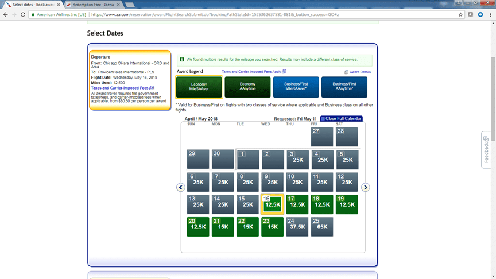
Task: Go back using browser back arrow
Action: pyautogui.click(x=5, y=14)
